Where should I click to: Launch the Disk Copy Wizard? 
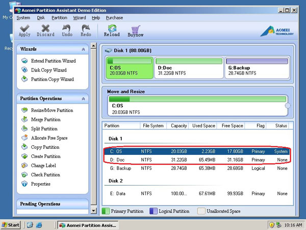tap(49, 70)
